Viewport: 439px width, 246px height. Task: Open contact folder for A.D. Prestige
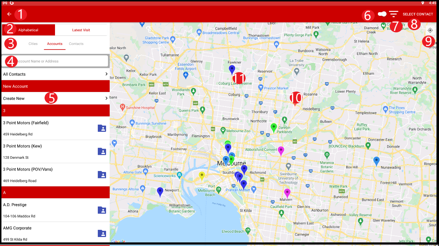[102, 210]
